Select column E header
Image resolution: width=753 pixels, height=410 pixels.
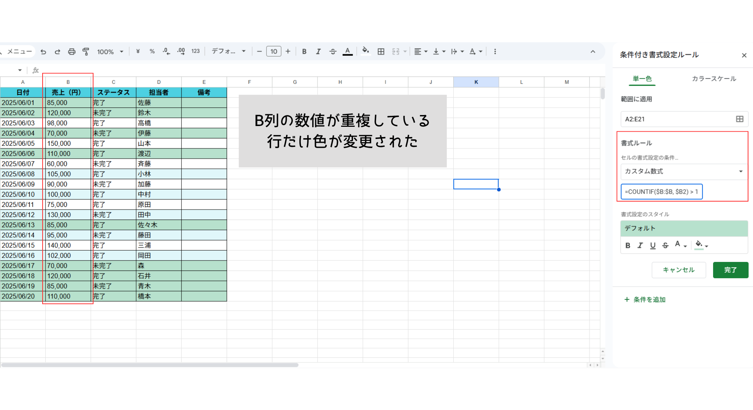(x=204, y=82)
